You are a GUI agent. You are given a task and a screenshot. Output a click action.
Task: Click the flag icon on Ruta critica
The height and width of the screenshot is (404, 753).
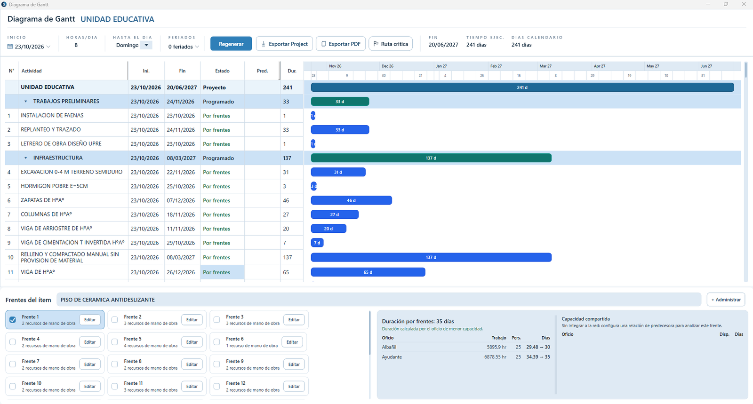coord(376,44)
